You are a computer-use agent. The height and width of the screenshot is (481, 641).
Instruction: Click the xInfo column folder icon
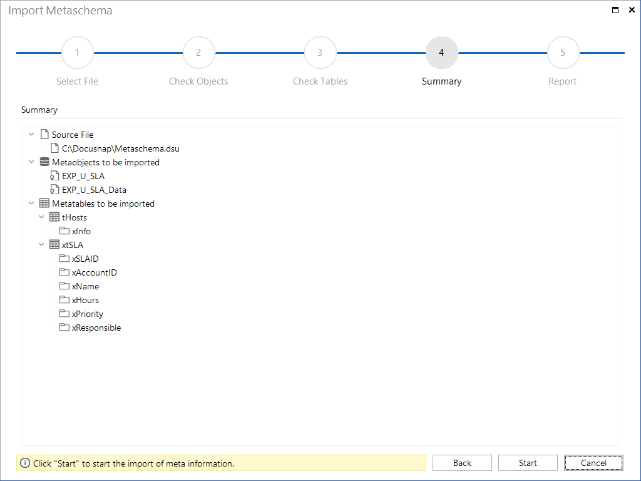click(64, 230)
